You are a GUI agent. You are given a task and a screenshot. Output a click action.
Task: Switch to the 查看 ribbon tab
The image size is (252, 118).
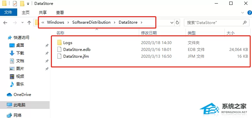point(60,13)
